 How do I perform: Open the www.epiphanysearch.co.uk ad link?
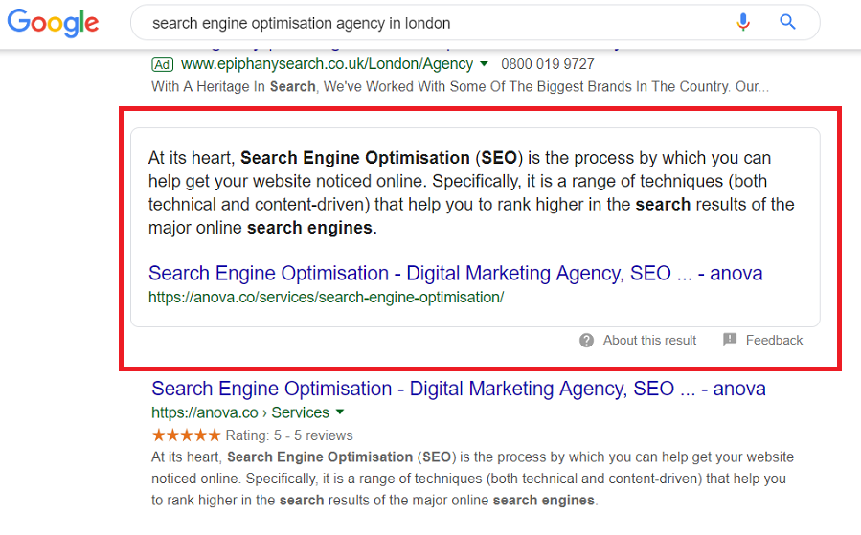(x=327, y=64)
